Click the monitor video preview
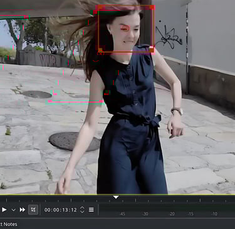This screenshot has width=235, height=229. click(x=117, y=97)
